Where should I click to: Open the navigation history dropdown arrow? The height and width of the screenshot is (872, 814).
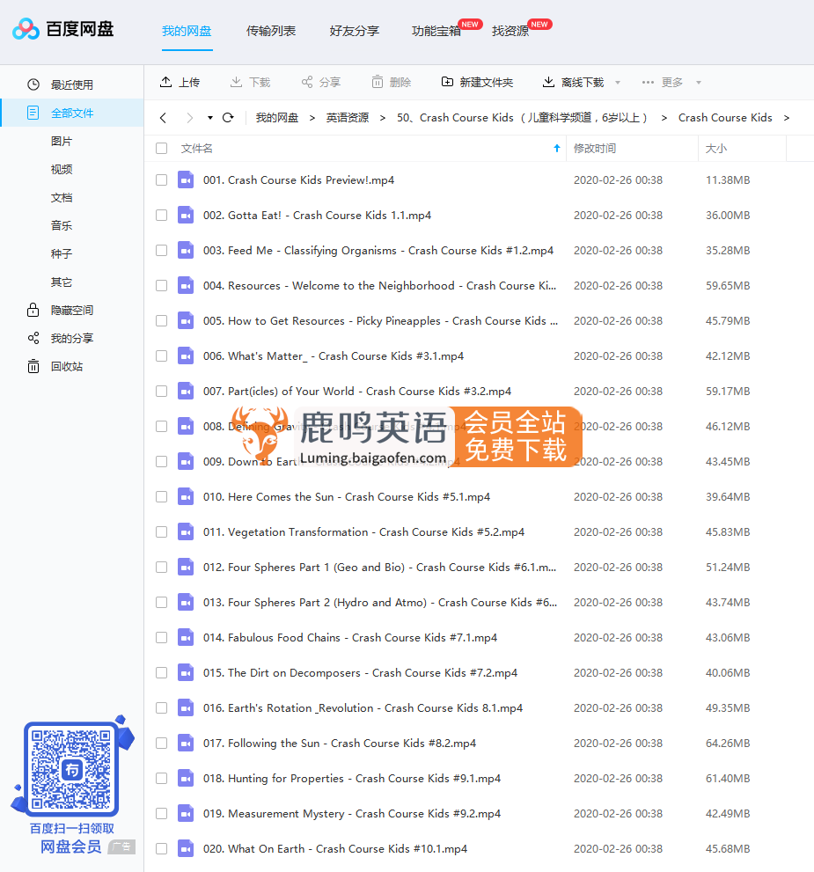click(210, 118)
